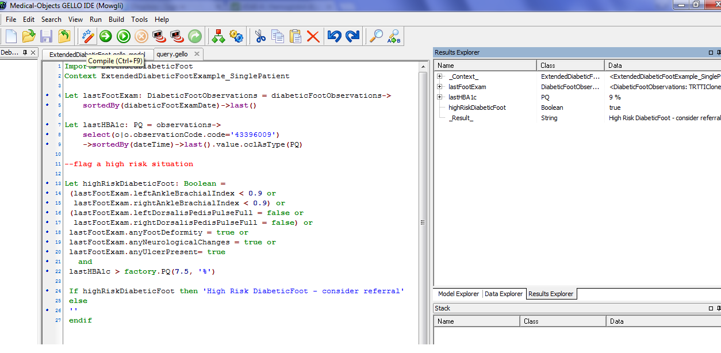This screenshot has height=353, width=721.
Task: Click the breakpoint marker beside line 13
Action: click(47, 183)
